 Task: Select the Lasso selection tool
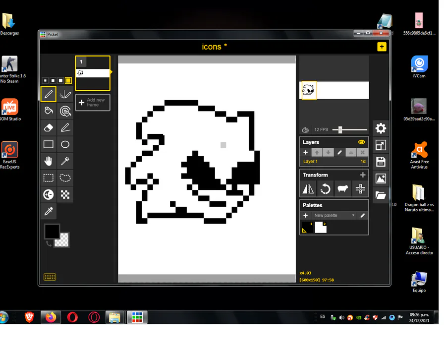[65, 178]
